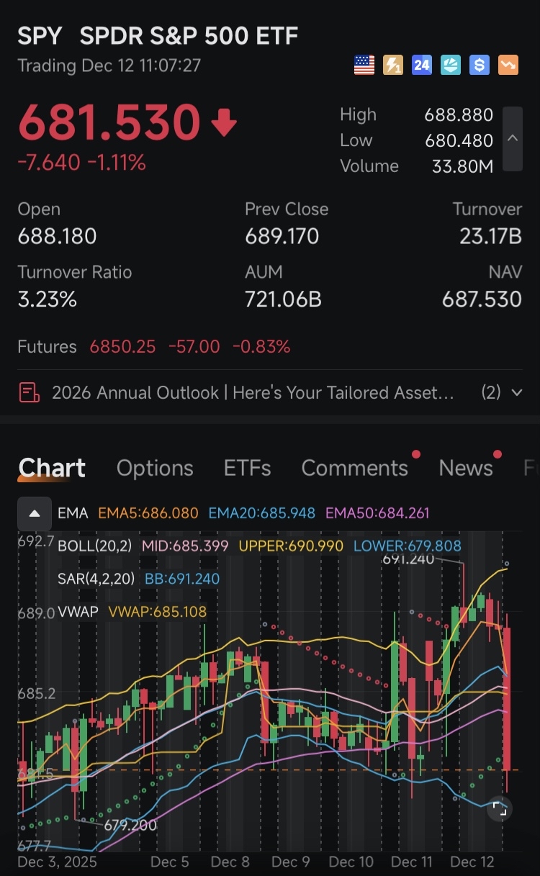
Task: Switch to the Chart tab
Action: 52,468
